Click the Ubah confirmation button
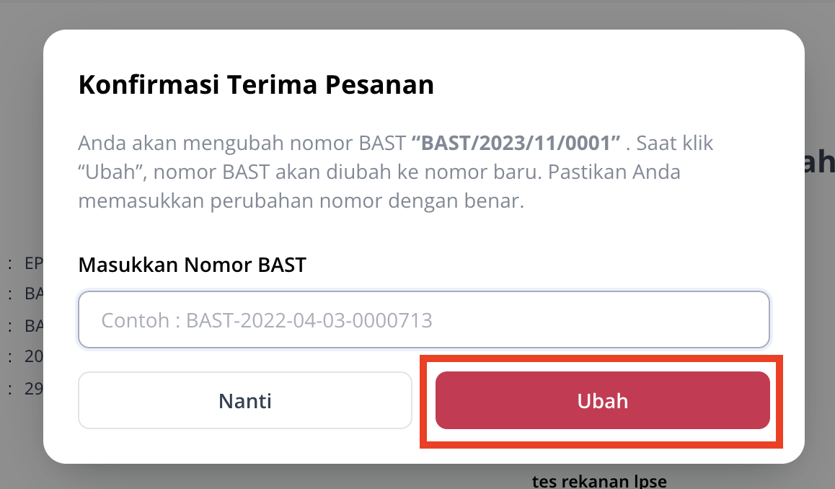 tap(603, 401)
